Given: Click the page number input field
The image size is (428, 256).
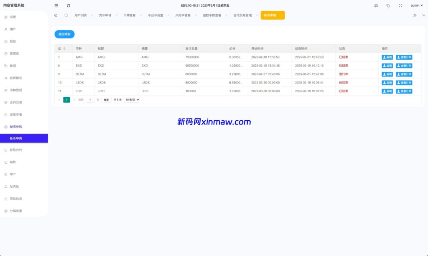Looking at the screenshot, I should pyautogui.click(x=90, y=100).
